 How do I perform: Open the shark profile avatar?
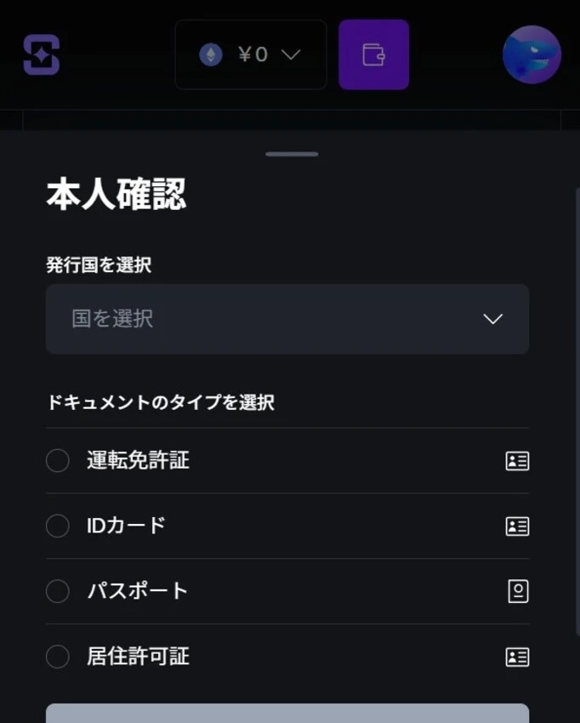pyautogui.click(x=532, y=54)
